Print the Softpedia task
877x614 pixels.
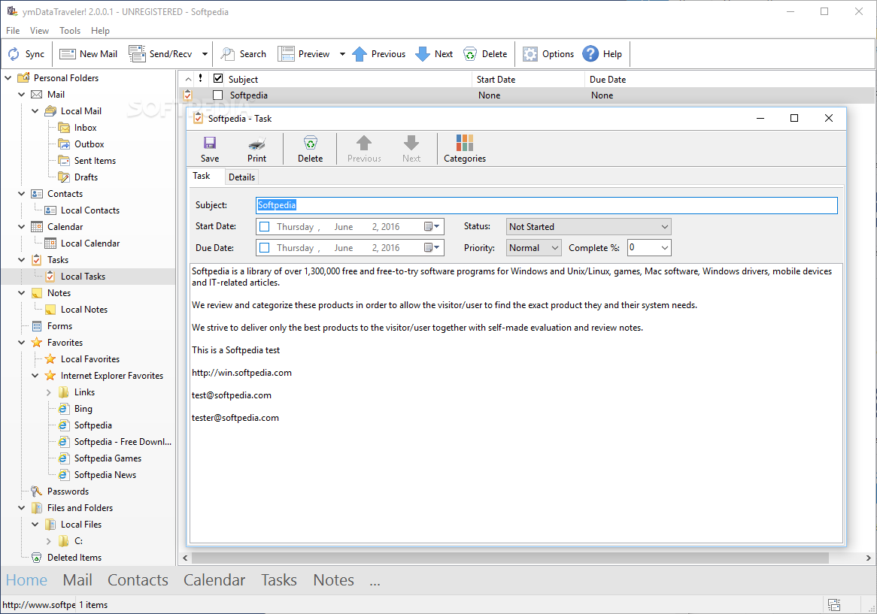point(256,149)
